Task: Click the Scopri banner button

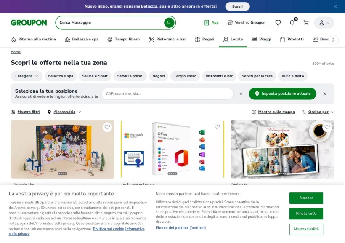Action: tap(237, 6)
